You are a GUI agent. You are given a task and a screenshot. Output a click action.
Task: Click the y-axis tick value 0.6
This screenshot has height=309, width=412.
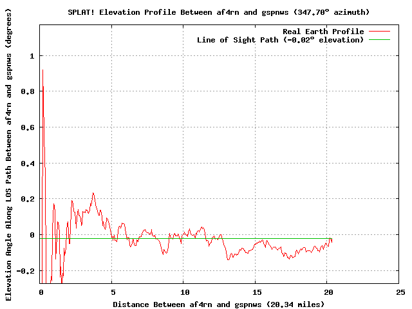tap(28, 127)
